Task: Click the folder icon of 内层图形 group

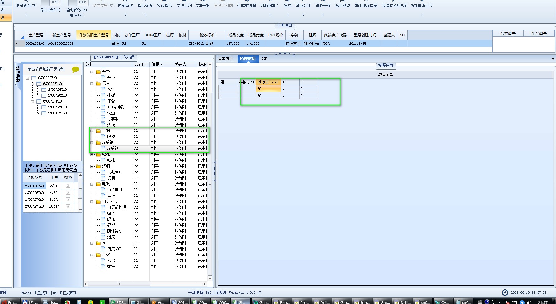Action: coord(98,201)
